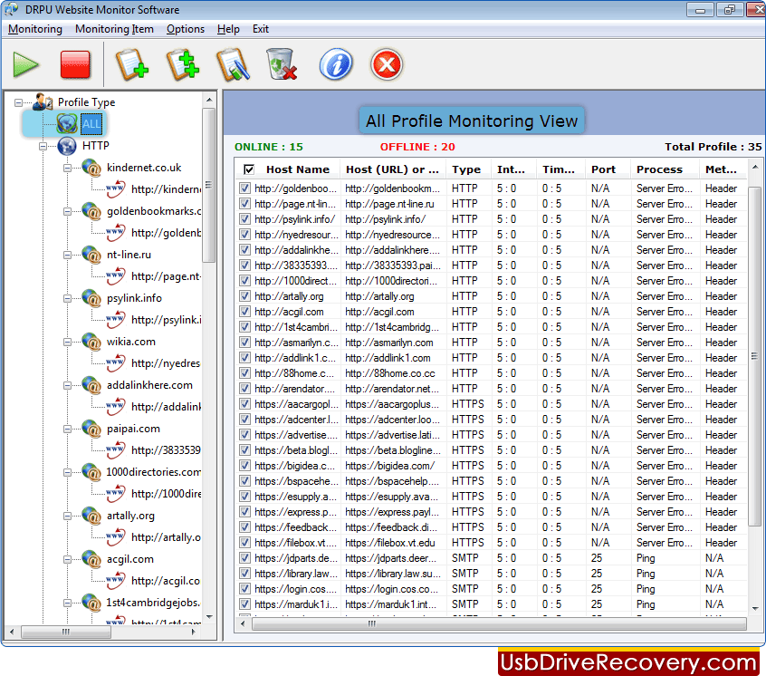The image size is (766, 676).
Task: Click the addalinkhere.com host icon
Action: 91,385
